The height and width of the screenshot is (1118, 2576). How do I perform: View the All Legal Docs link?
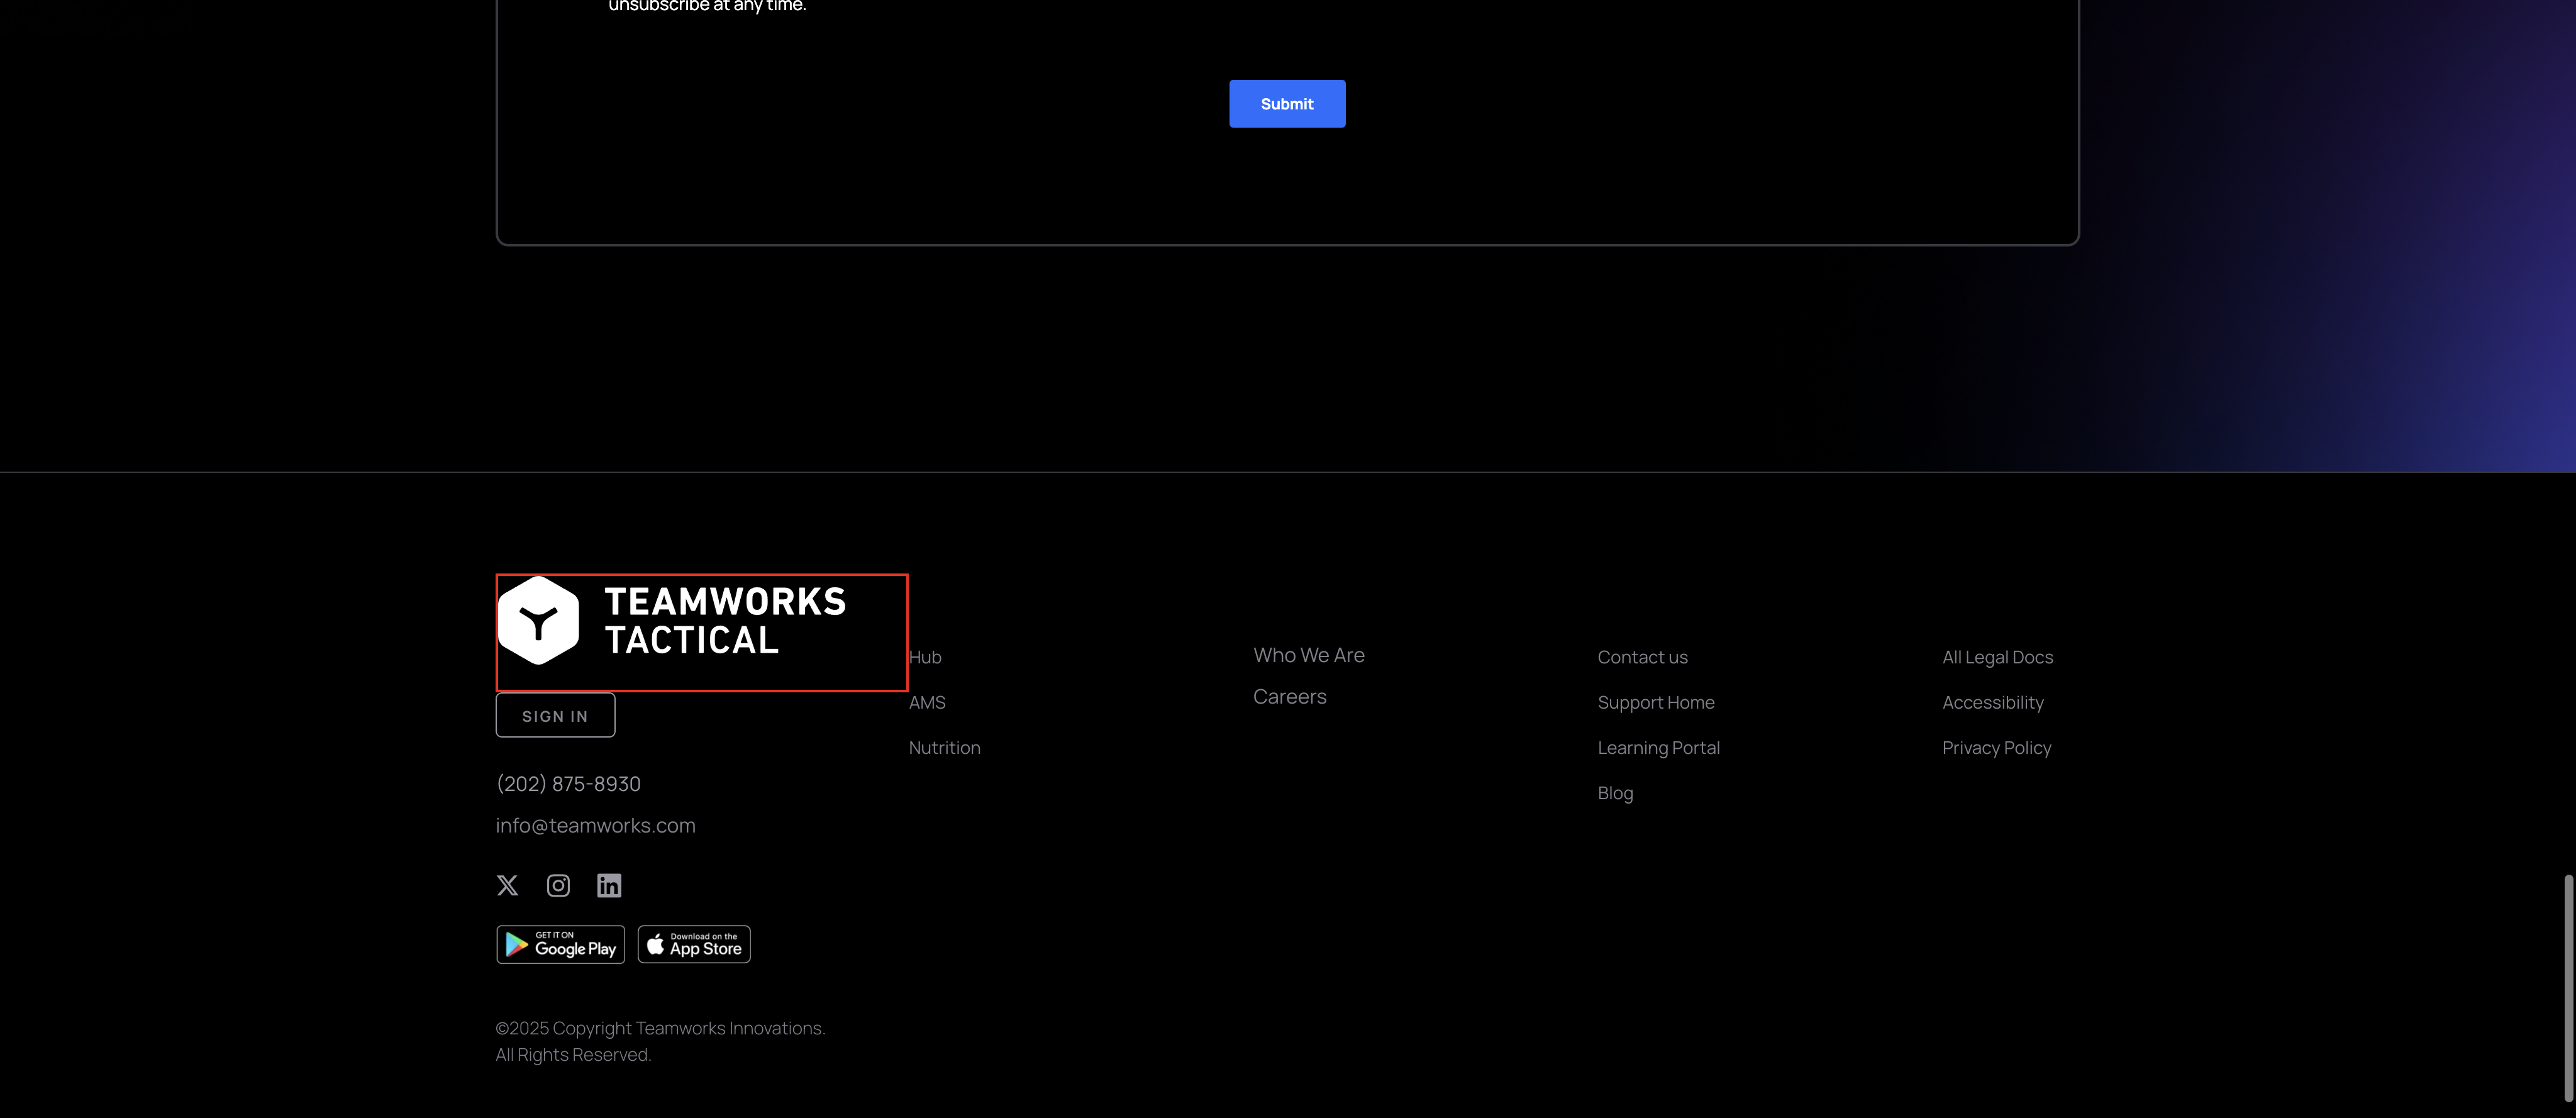[x=1997, y=657]
